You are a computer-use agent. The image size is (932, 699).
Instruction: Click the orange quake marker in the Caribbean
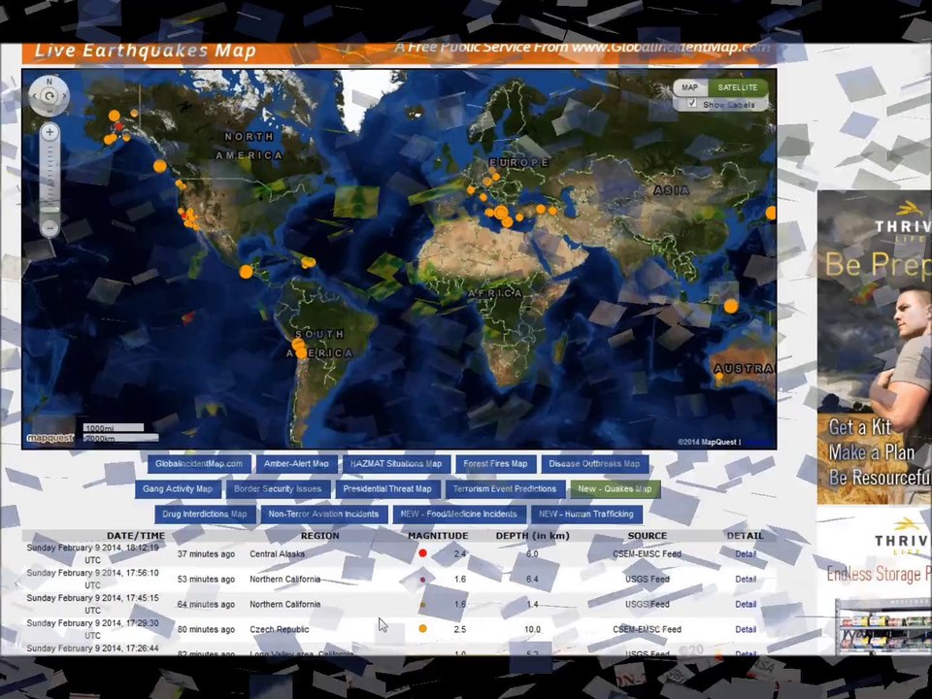tap(308, 261)
